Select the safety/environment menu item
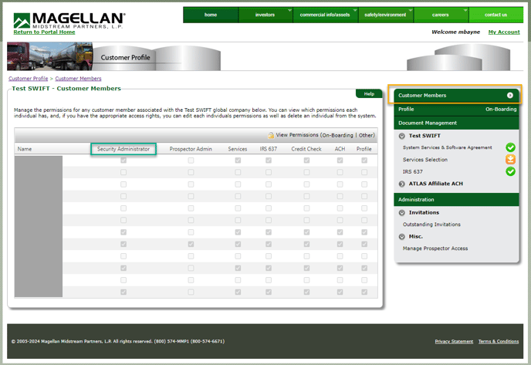 385,15
